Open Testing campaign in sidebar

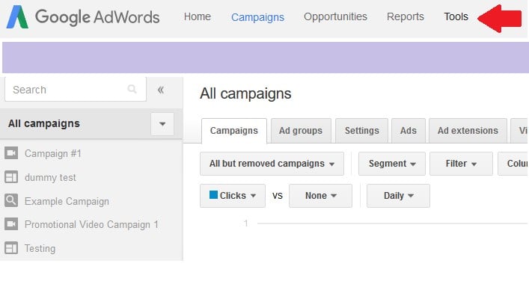tap(40, 249)
